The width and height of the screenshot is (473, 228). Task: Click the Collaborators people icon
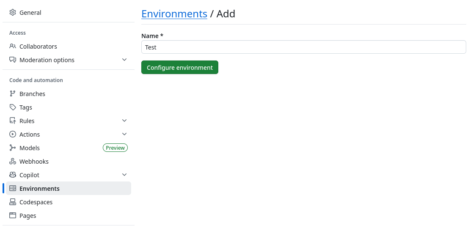[x=12, y=46]
